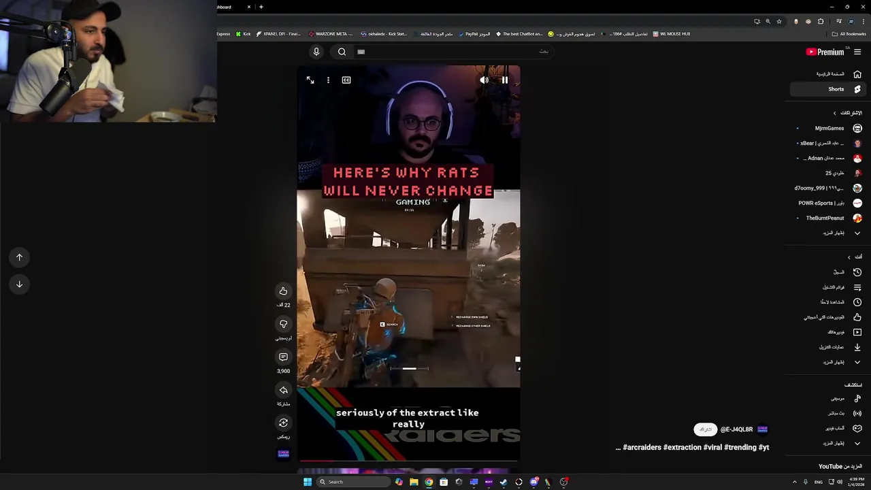Show hidden tray icons chevron
871x490 pixels.
[x=795, y=482]
